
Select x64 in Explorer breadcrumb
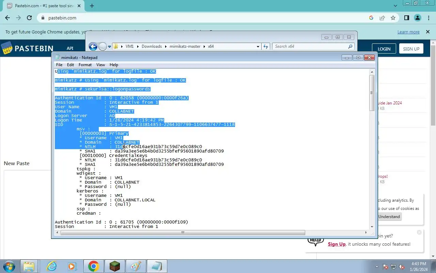click(211, 46)
